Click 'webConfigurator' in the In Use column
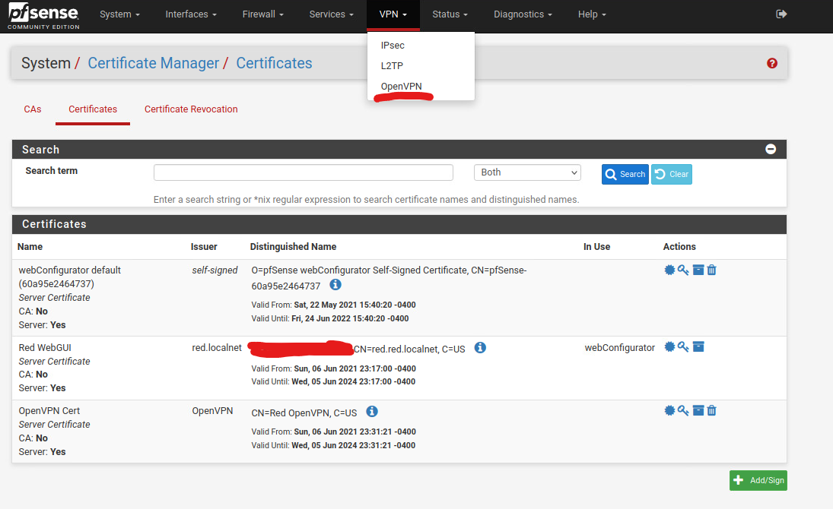Image resolution: width=833 pixels, height=509 pixels. (619, 348)
